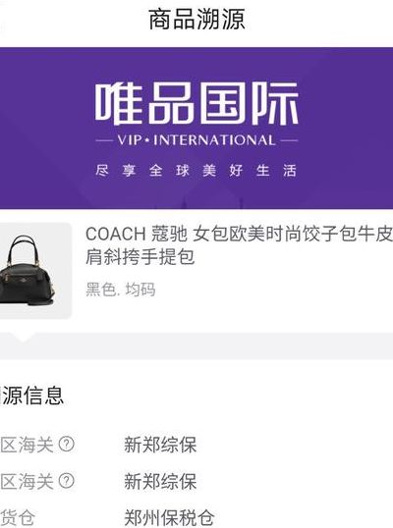Tap the first 新郑综保 customs value
The height and width of the screenshot is (528, 393).
click(160, 445)
